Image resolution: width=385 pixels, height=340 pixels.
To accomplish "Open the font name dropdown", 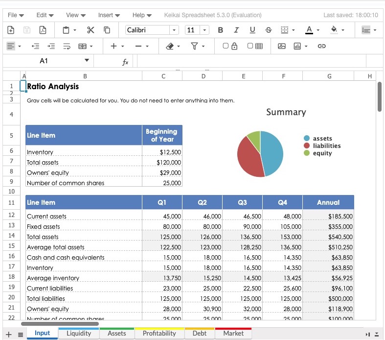I will point(174,30).
